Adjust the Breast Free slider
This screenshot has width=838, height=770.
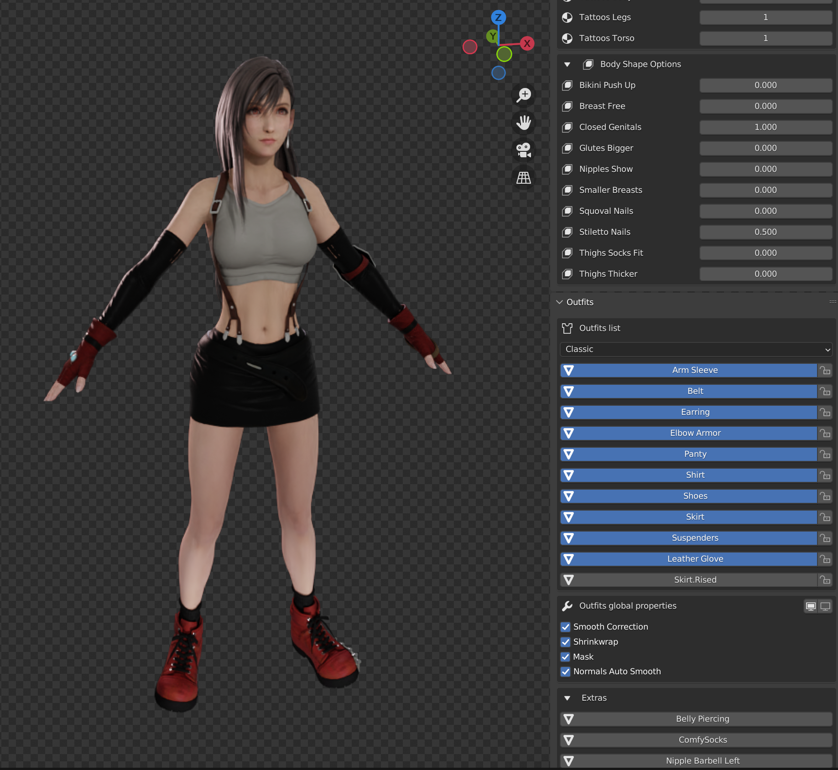(x=766, y=106)
